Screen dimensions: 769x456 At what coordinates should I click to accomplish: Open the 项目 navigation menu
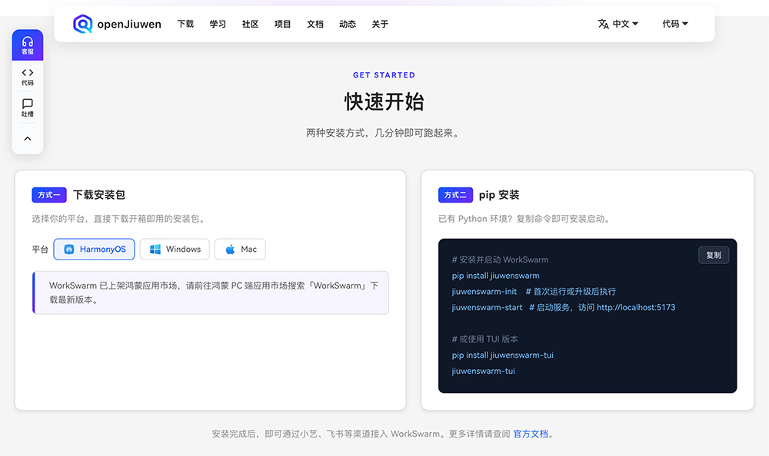[282, 24]
